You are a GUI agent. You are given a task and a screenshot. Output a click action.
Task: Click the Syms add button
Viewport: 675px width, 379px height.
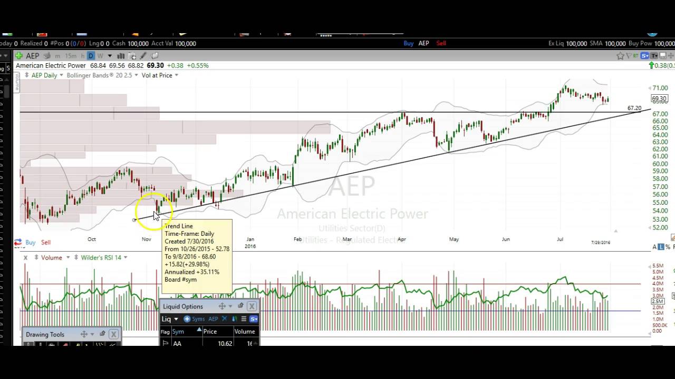(x=194, y=319)
